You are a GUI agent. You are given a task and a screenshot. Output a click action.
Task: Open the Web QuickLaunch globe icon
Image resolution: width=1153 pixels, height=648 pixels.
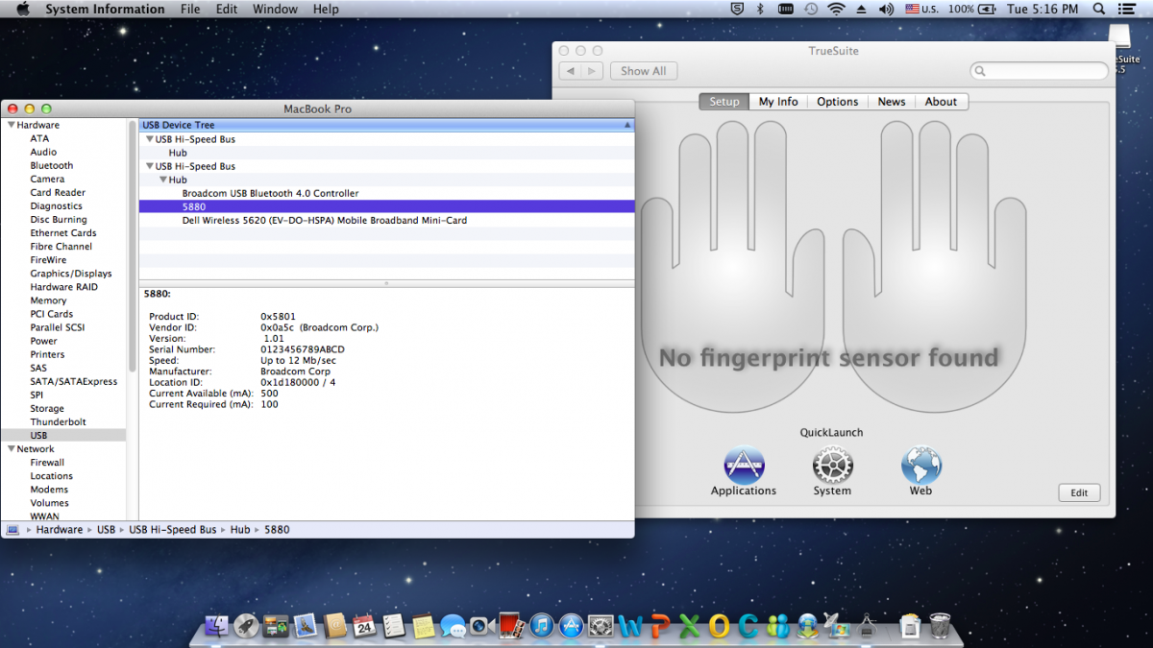[920, 467]
